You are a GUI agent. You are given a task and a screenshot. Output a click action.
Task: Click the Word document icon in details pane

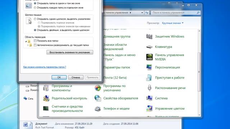(x=28, y=125)
